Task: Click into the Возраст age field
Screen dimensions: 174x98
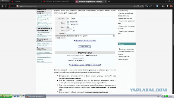Action: point(69,19)
